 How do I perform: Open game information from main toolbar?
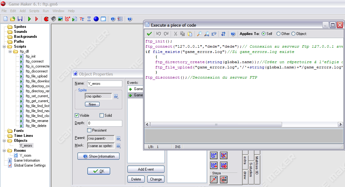(x=113, y=19)
